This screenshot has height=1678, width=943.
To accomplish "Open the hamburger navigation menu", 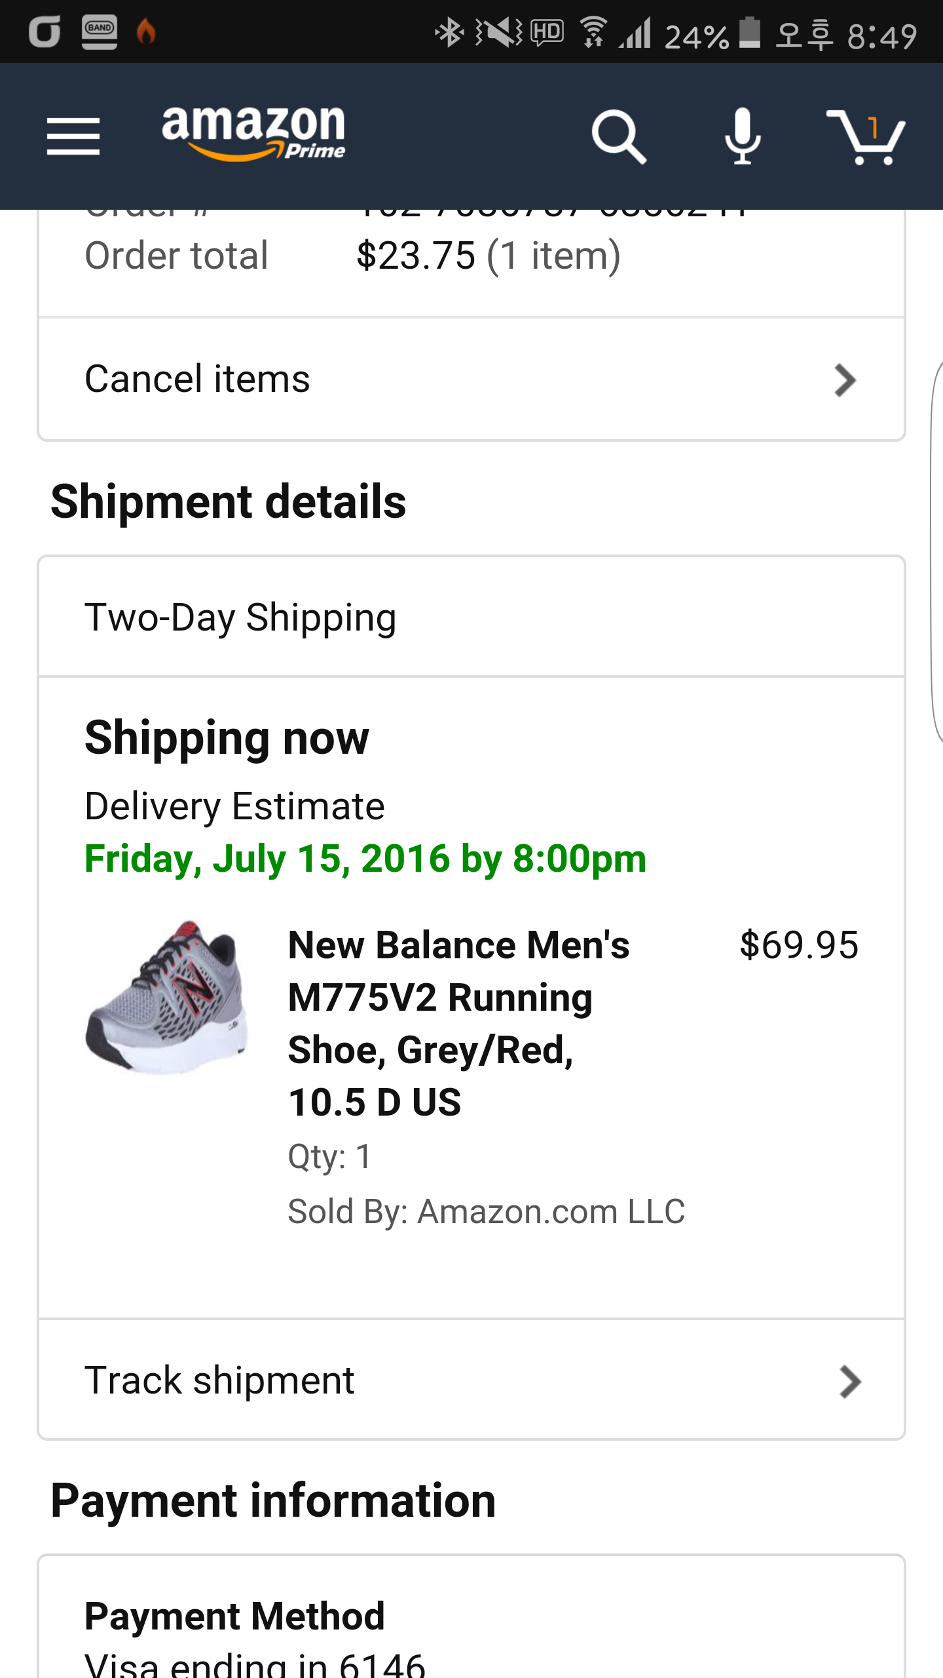I will (73, 136).
